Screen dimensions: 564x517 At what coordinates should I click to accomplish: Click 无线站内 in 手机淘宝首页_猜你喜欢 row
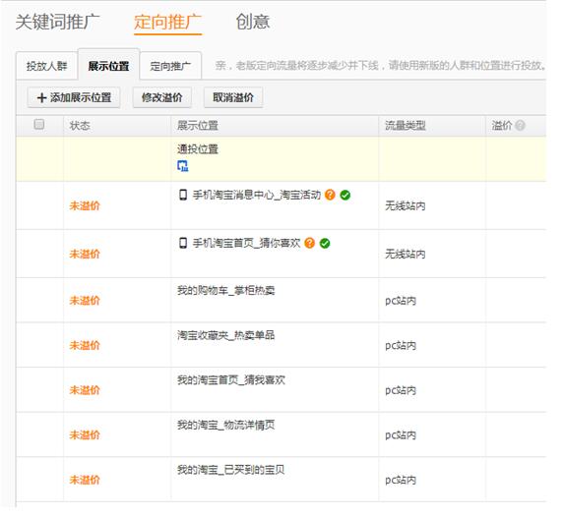pyautogui.click(x=406, y=254)
